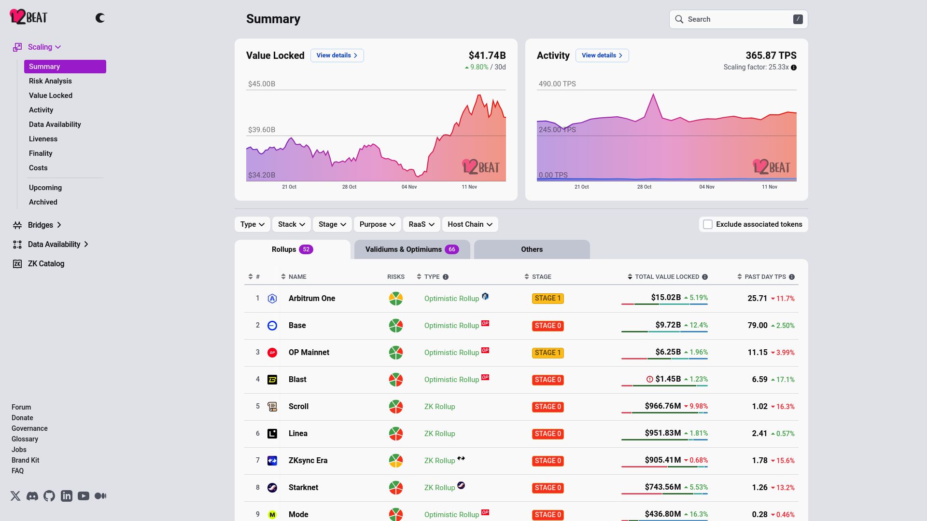Enable Exclude associated tokens checkbox

click(708, 224)
